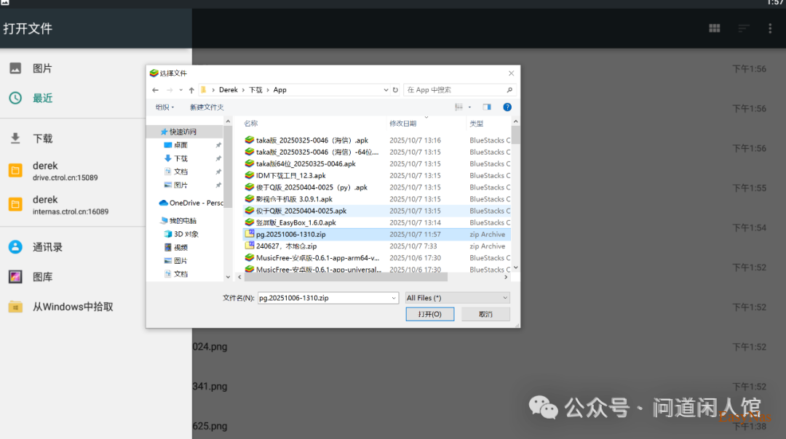The image size is (786, 439).
Task: Toggle the preview pane icon
Action: point(487,107)
